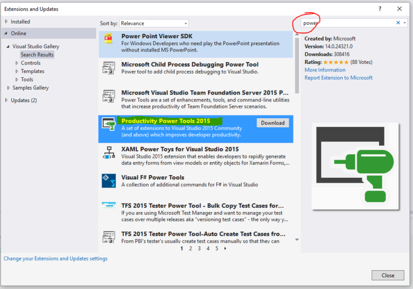Click the Team Foundation Server Power Tools icon
This screenshot has height=289, width=413.
pos(109,96)
